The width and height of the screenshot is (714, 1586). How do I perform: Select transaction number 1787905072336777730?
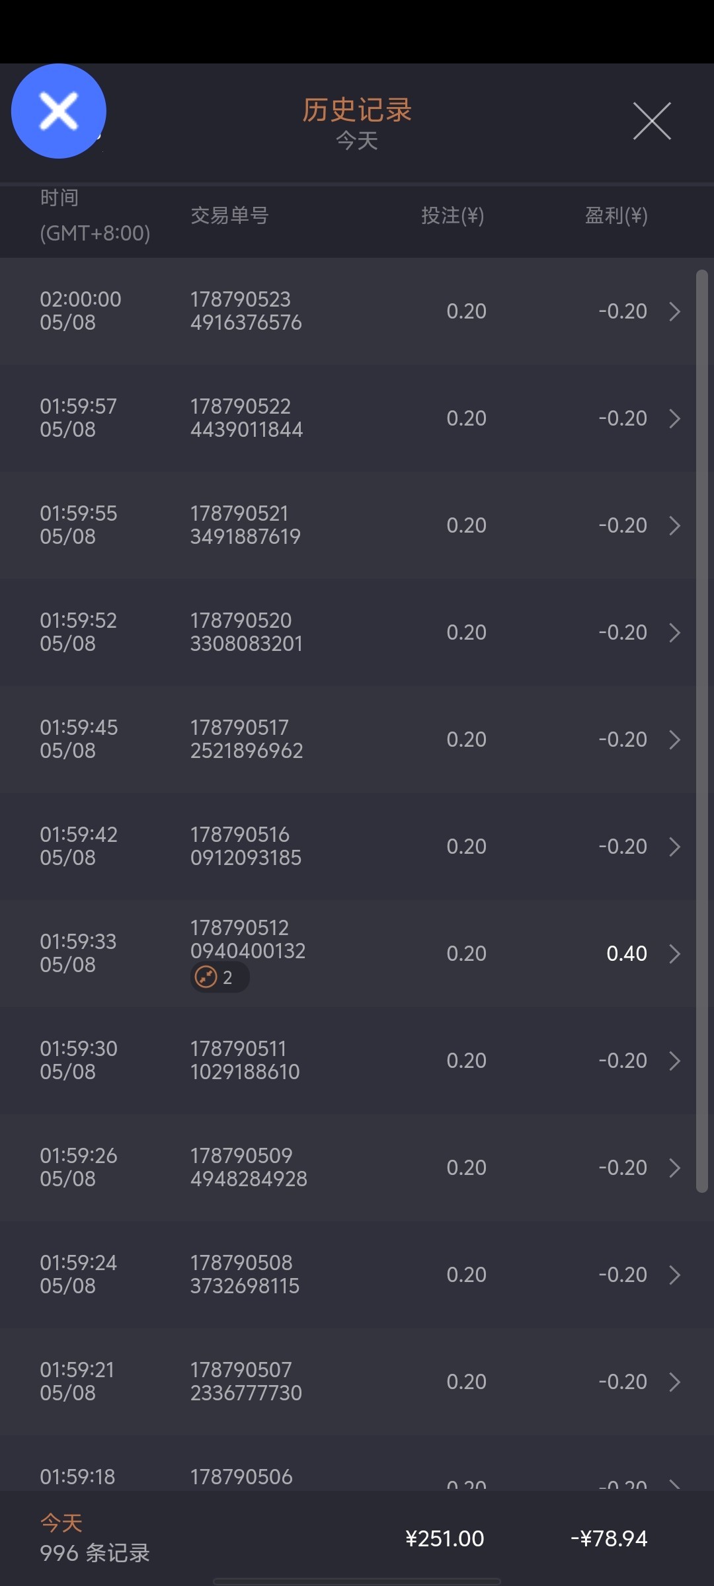(246, 1381)
